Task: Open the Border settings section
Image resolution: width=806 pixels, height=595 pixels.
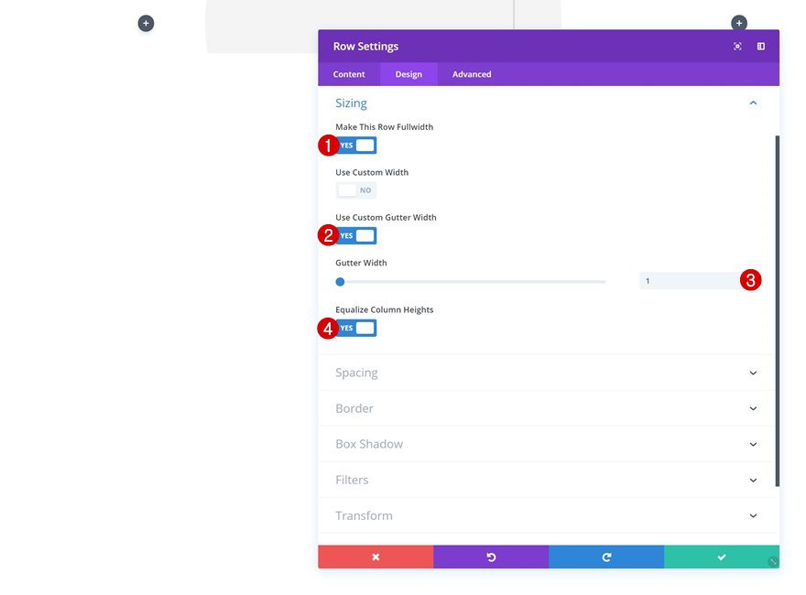Action: tap(548, 408)
